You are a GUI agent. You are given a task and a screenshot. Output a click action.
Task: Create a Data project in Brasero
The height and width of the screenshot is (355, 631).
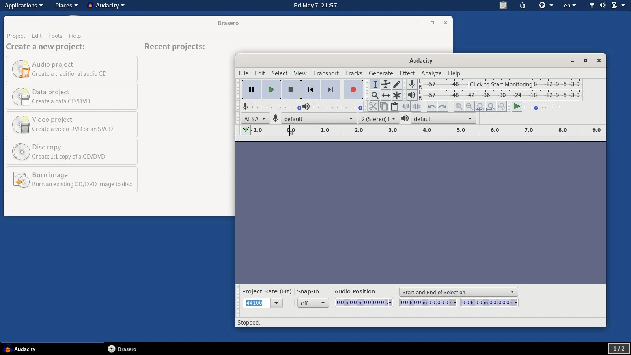coord(72,97)
